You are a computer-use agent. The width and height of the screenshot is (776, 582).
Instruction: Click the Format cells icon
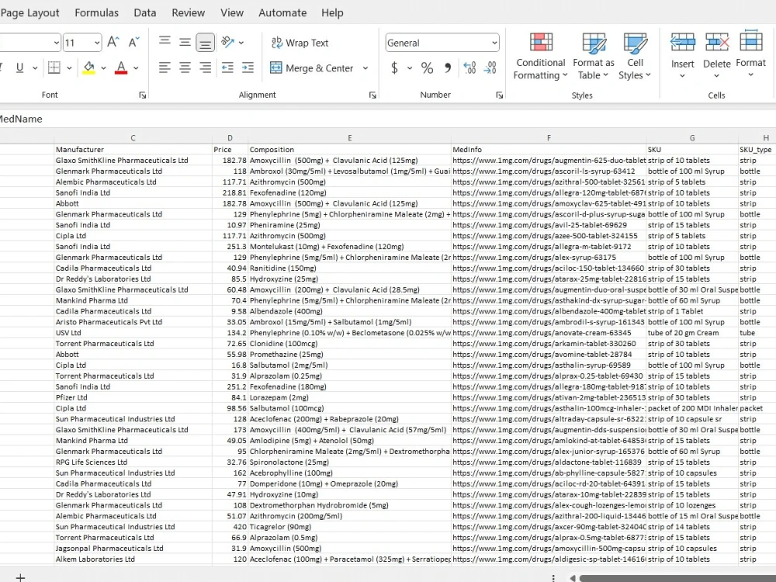750,42
